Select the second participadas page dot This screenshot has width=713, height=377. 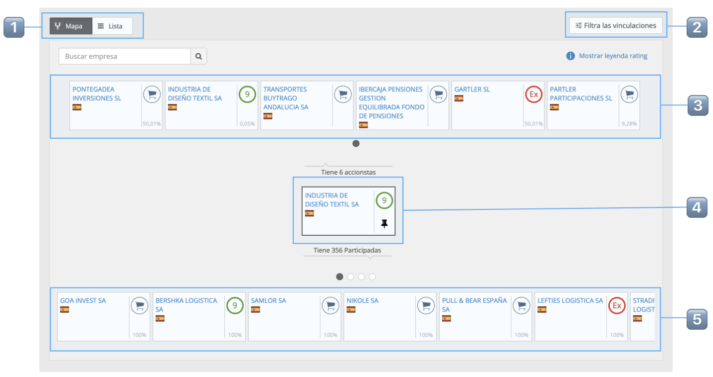351,277
